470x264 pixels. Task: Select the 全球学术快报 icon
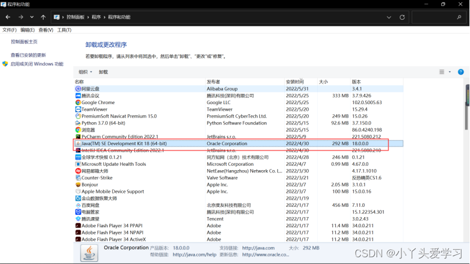[x=78, y=158]
